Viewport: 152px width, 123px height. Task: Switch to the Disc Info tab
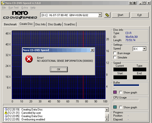tap(41, 24)
